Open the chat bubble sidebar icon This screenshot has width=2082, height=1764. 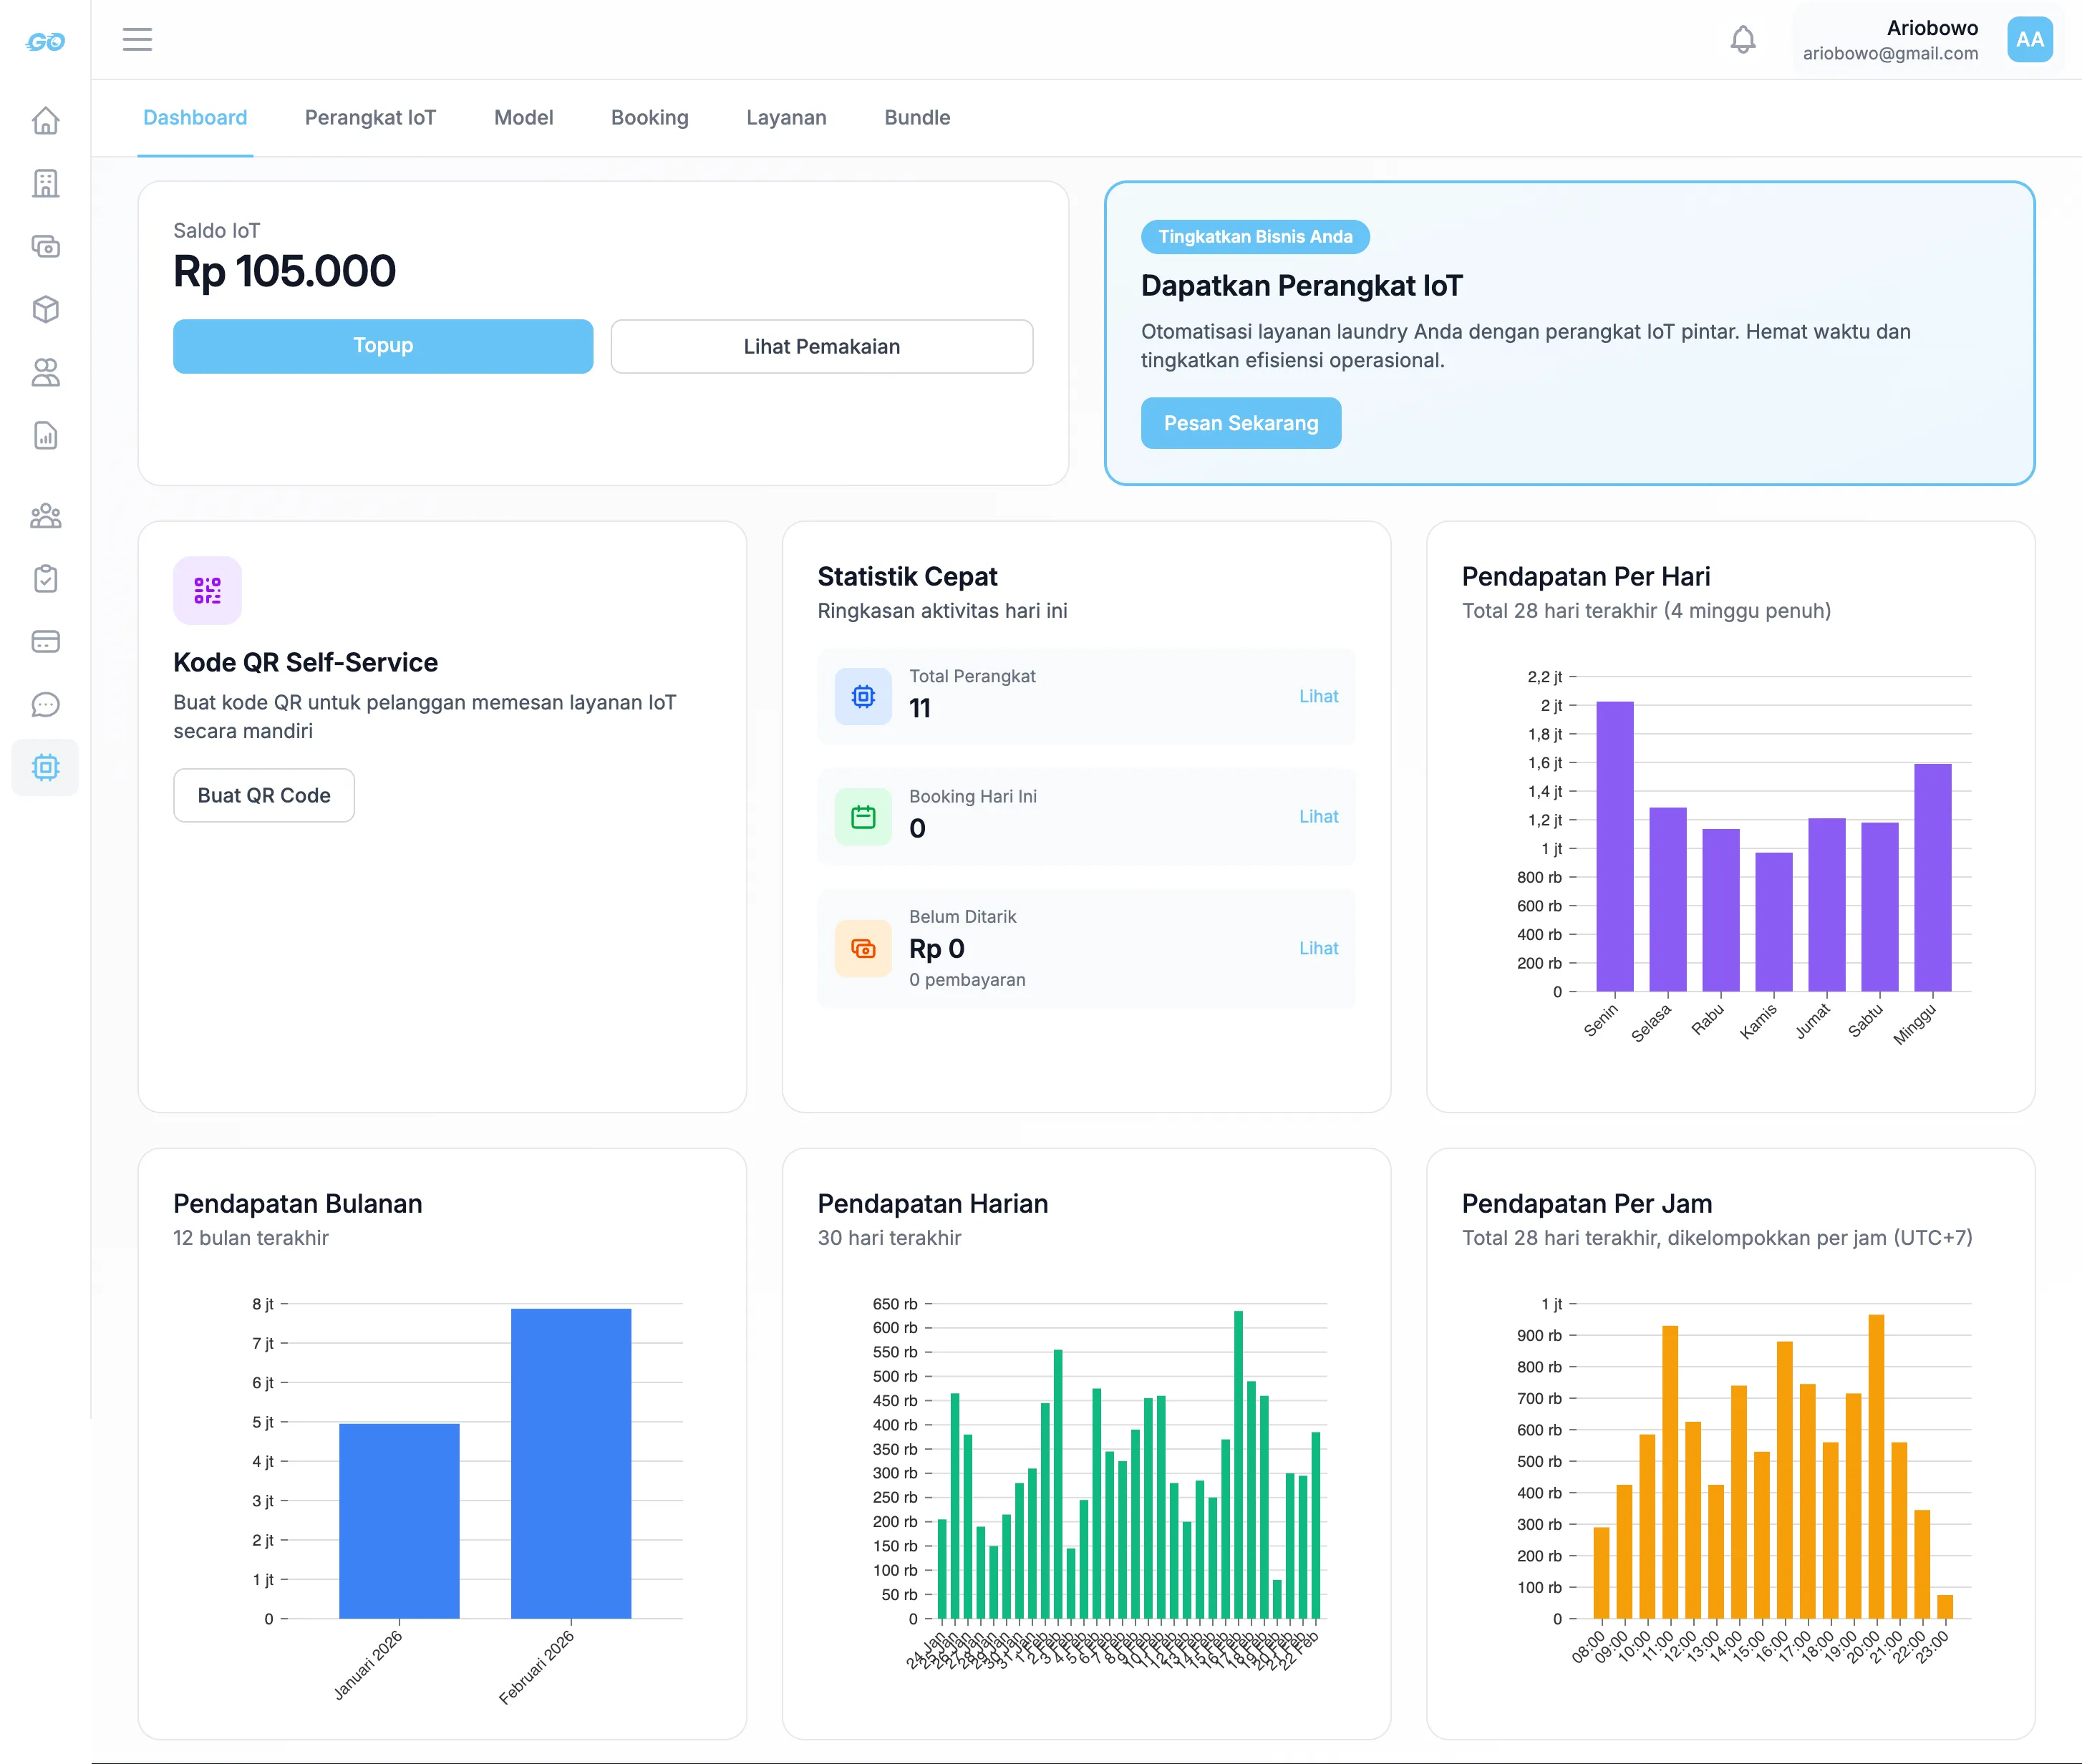pos(46,705)
